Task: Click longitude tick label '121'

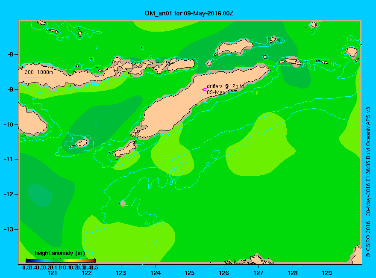Action: tap(52, 273)
